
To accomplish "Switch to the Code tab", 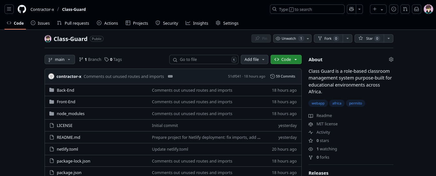I will (x=15, y=23).
